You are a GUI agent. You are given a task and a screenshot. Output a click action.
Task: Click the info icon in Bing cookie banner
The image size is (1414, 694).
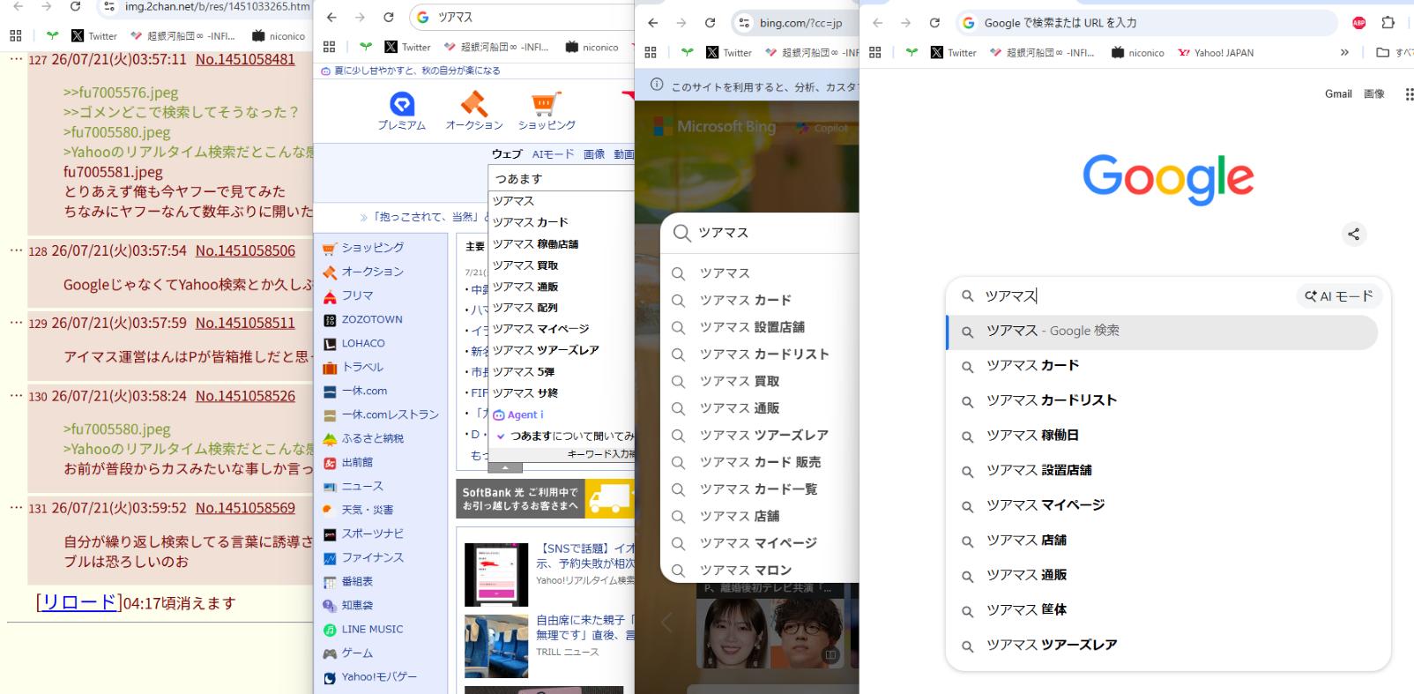pyautogui.click(x=657, y=86)
